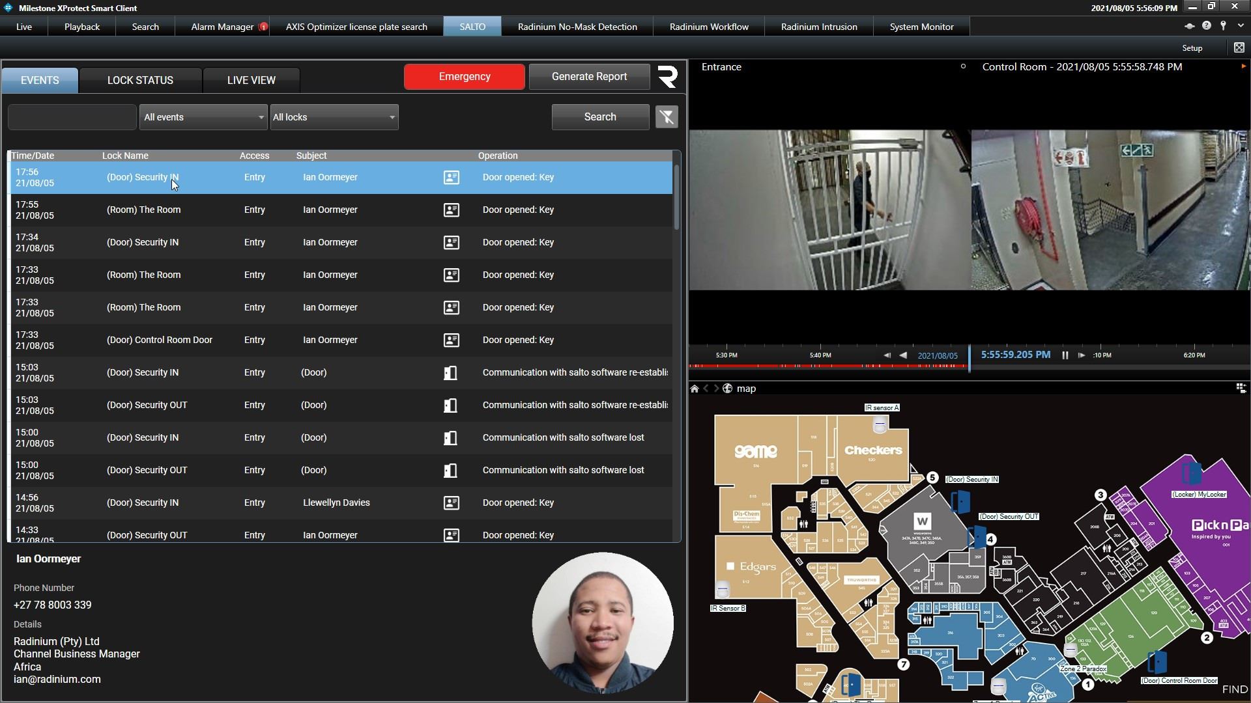Viewport: 1251px width, 703px height.
Task: Step to the previous frame
Action: [887, 355]
